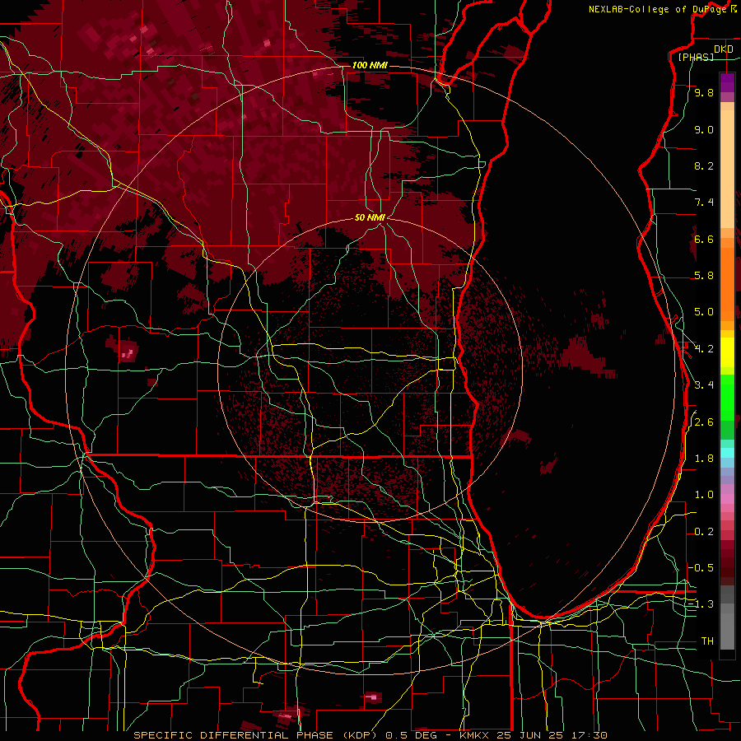The width and height of the screenshot is (741, 741).
Task: Click the 6.6 scale value
Action: click(704, 239)
